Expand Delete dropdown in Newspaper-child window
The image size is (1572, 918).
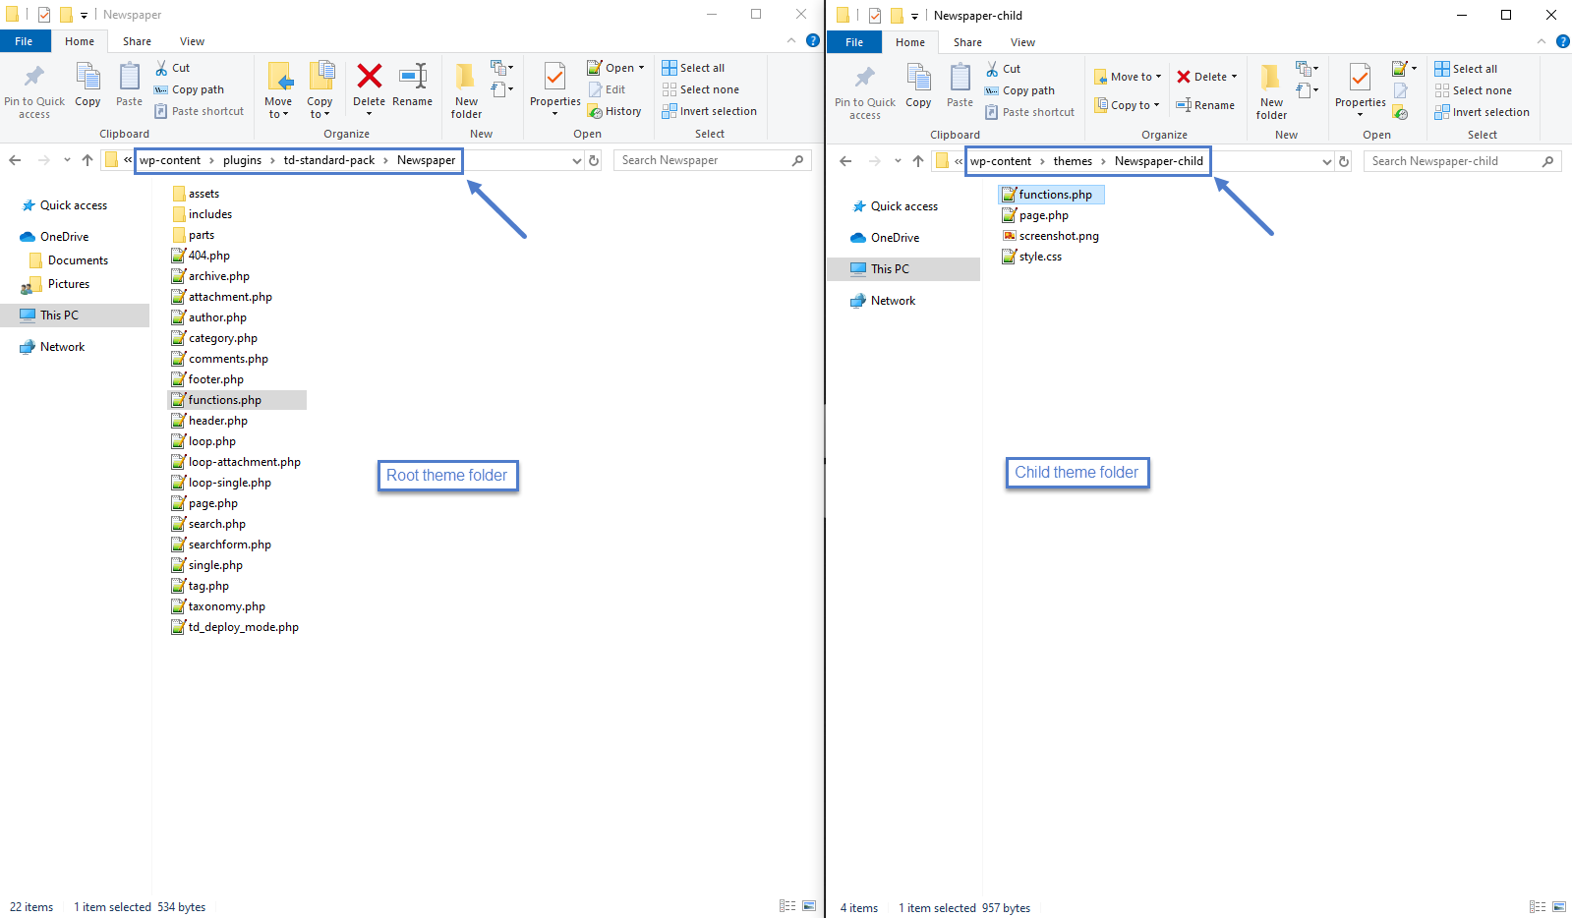[x=1234, y=77]
